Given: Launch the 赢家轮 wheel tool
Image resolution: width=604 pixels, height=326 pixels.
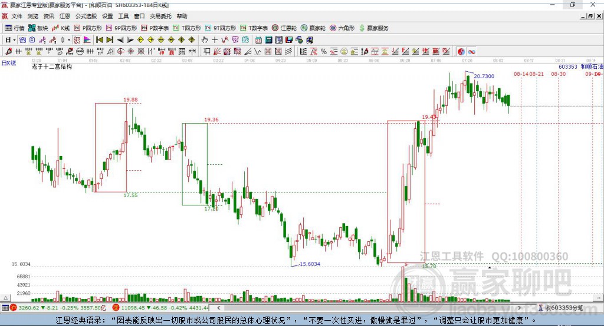Looking at the screenshot, I should click(x=313, y=28).
